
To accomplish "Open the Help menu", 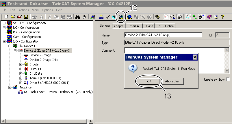I will pyautogui.click(x=59, y=10).
